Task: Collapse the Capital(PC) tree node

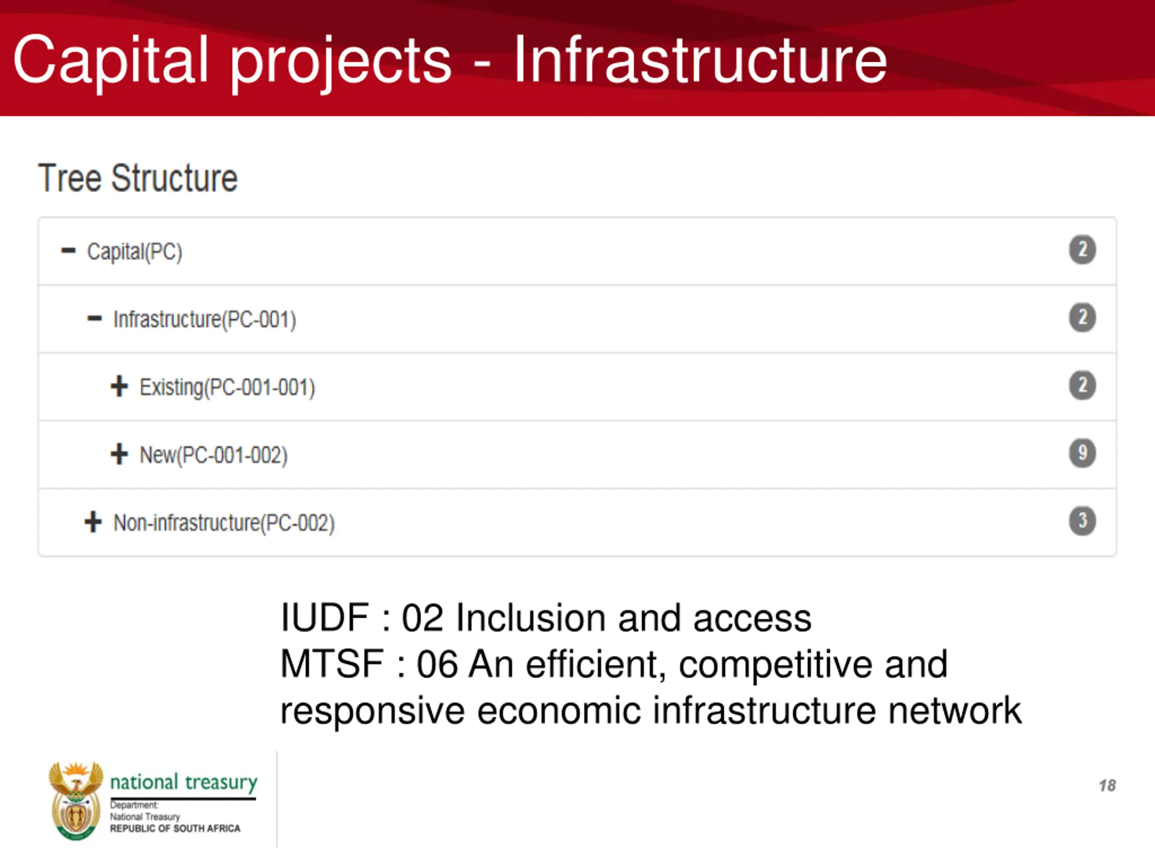Action: click(x=69, y=251)
